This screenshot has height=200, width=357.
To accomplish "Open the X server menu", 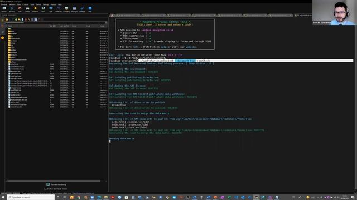I will (26, 4).
